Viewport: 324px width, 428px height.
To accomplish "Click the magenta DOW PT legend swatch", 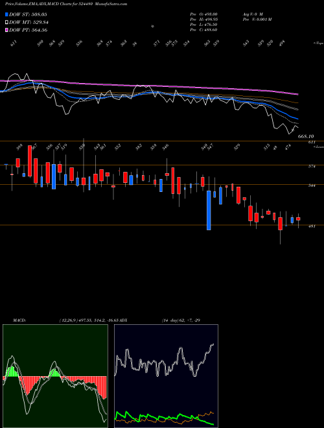I will [x=7, y=30].
